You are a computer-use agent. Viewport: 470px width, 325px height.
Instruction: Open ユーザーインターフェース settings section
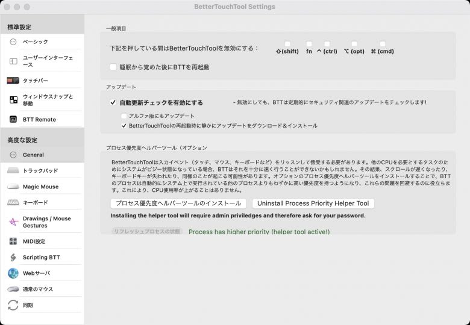[x=43, y=61]
